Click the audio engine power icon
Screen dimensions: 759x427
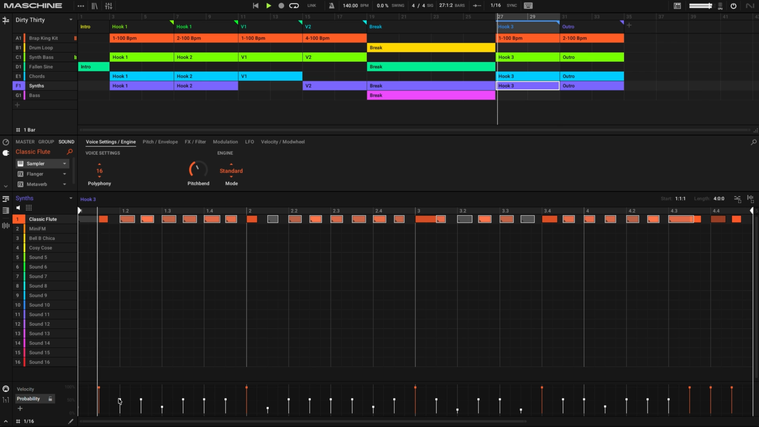733,6
